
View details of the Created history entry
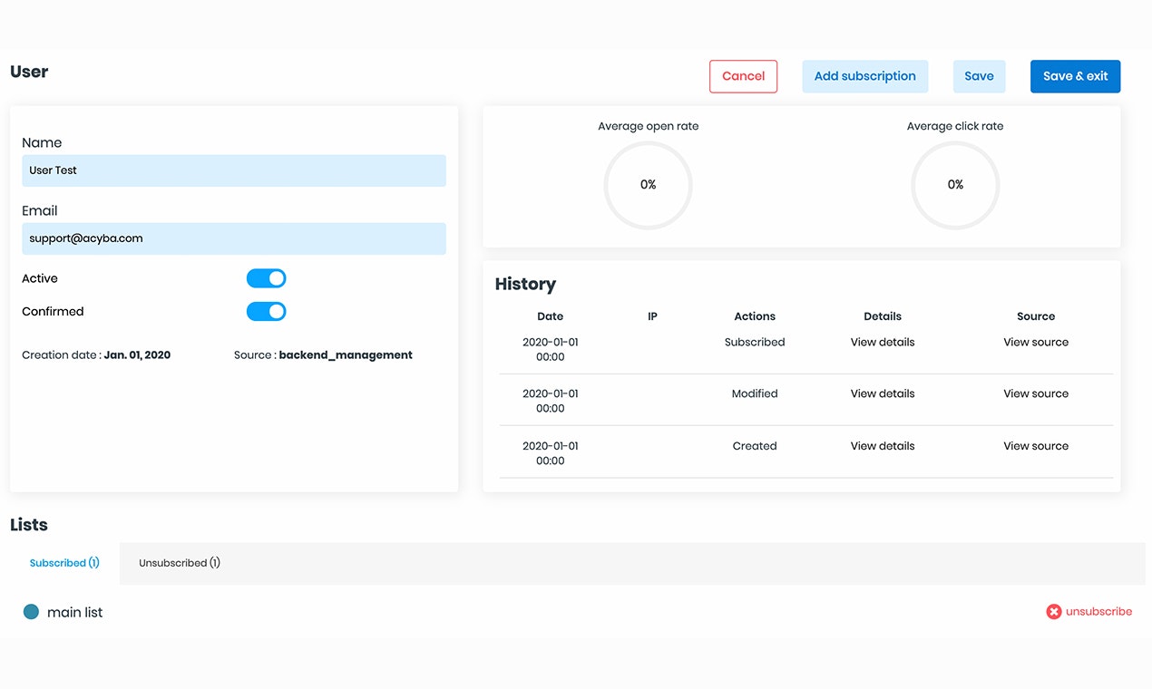pyautogui.click(x=882, y=445)
